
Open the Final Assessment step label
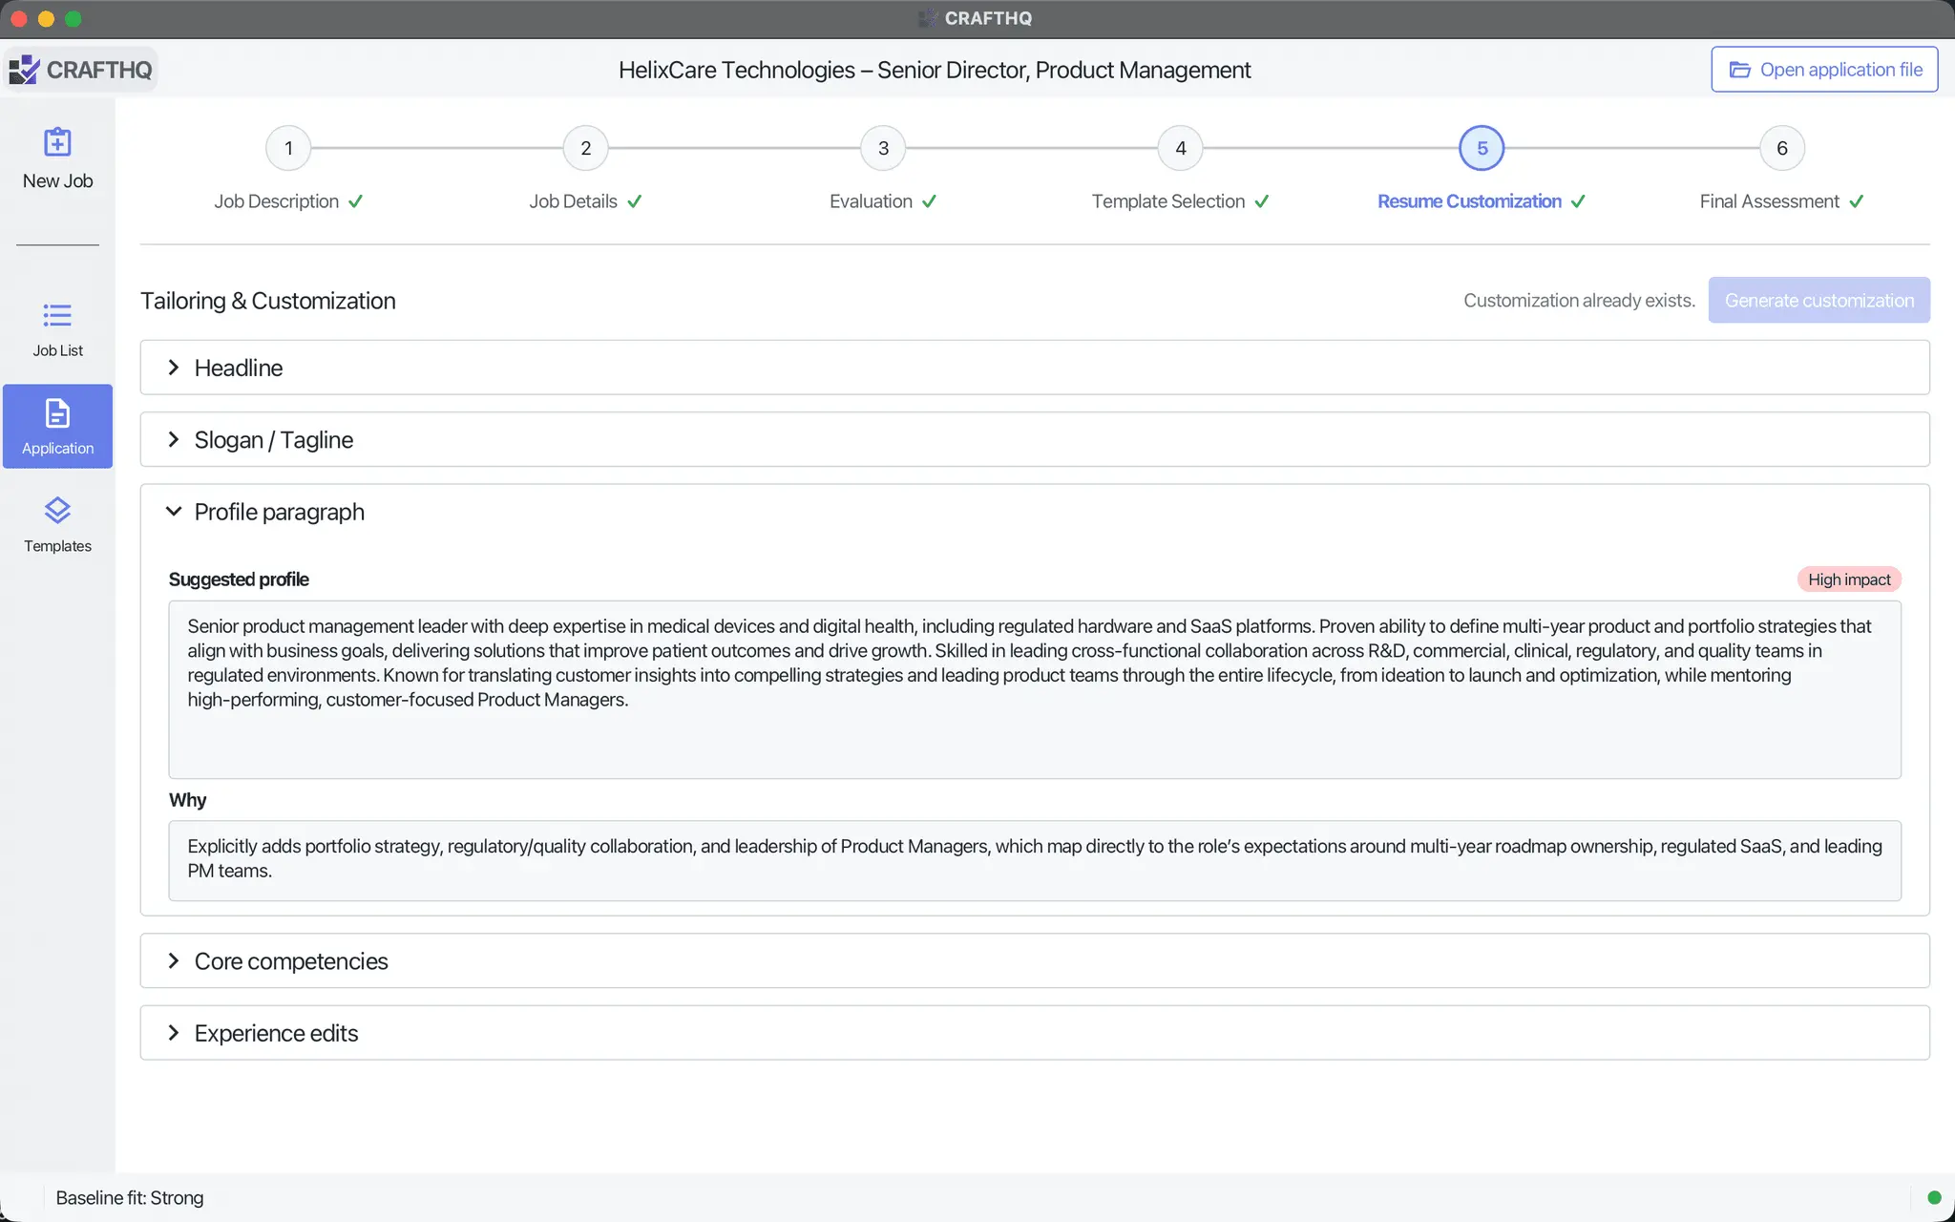point(1769,201)
